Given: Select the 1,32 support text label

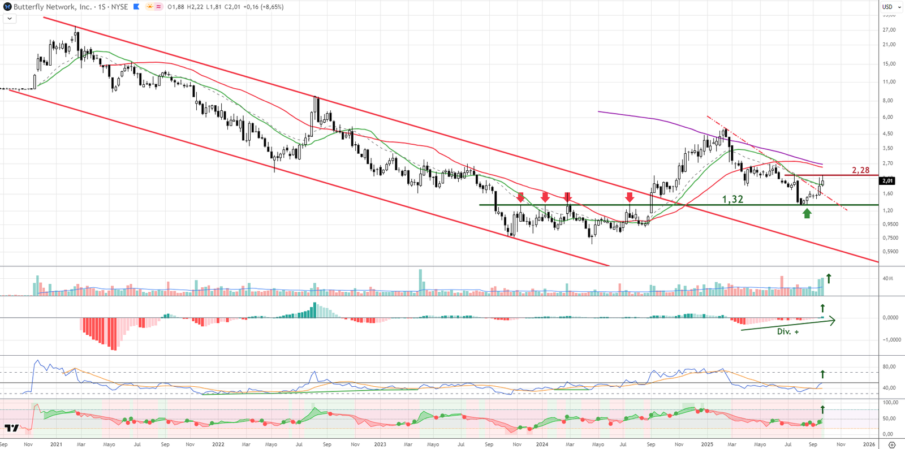Looking at the screenshot, I should [732, 199].
